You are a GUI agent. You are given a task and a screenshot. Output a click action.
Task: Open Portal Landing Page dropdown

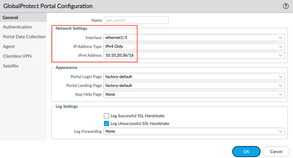(x=281, y=86)
